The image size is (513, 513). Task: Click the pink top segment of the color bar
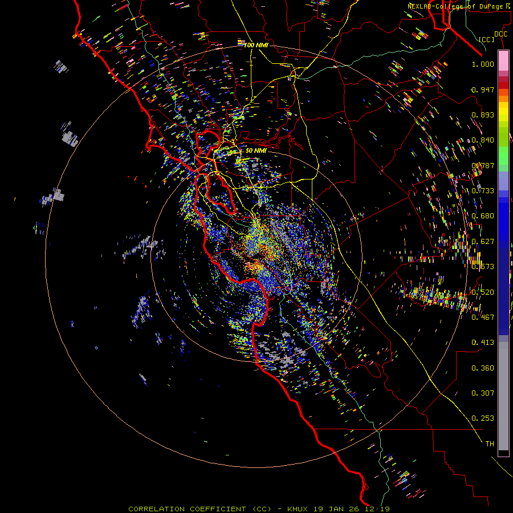coord(503,60)
